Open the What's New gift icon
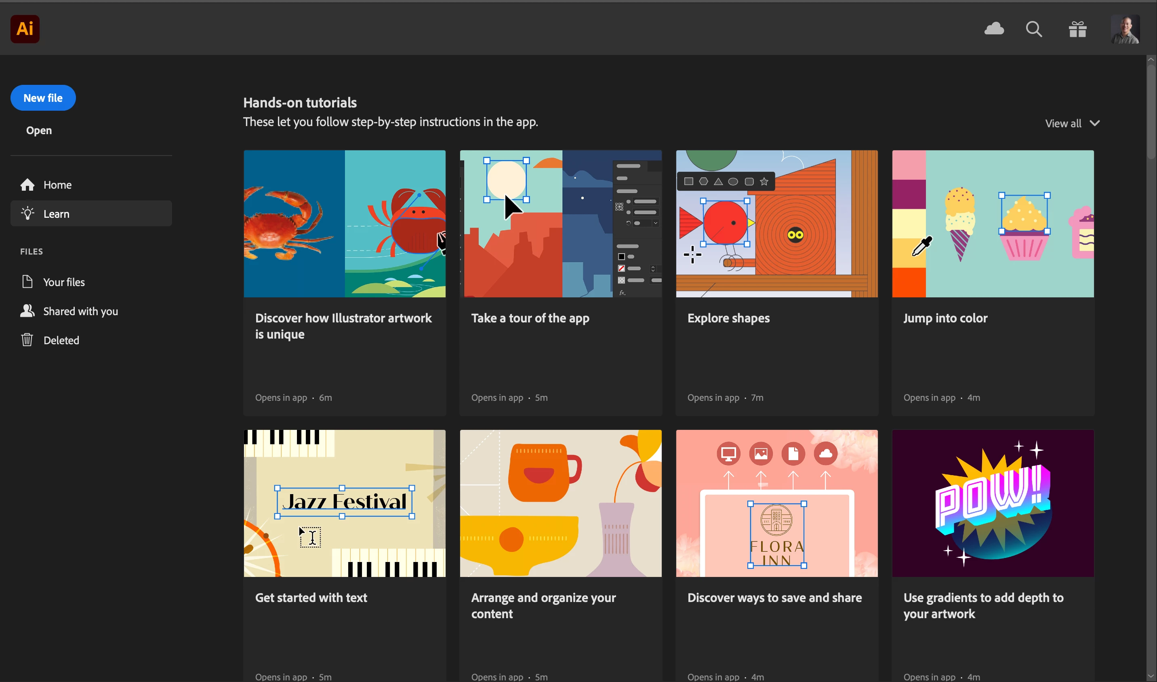The height and width of the screenshot is (682, 1157). point(1077,29)
